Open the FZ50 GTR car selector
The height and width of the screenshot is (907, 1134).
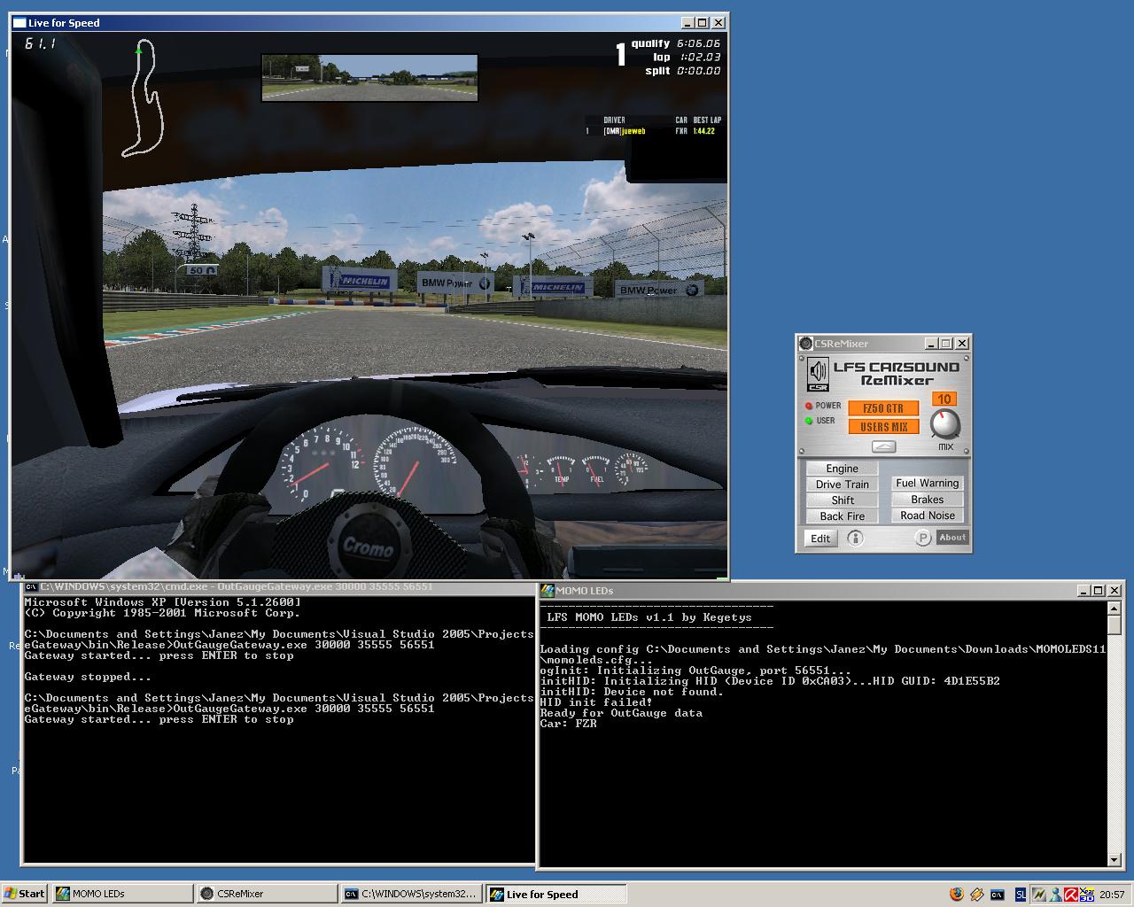pyautogui.click(x=883, y=408)
